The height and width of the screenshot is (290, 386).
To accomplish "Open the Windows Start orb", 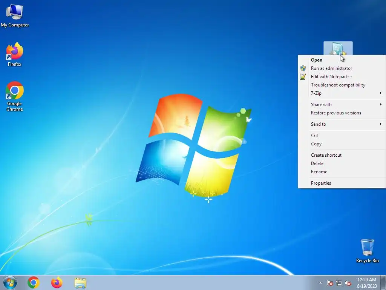I will coord(10,282).
